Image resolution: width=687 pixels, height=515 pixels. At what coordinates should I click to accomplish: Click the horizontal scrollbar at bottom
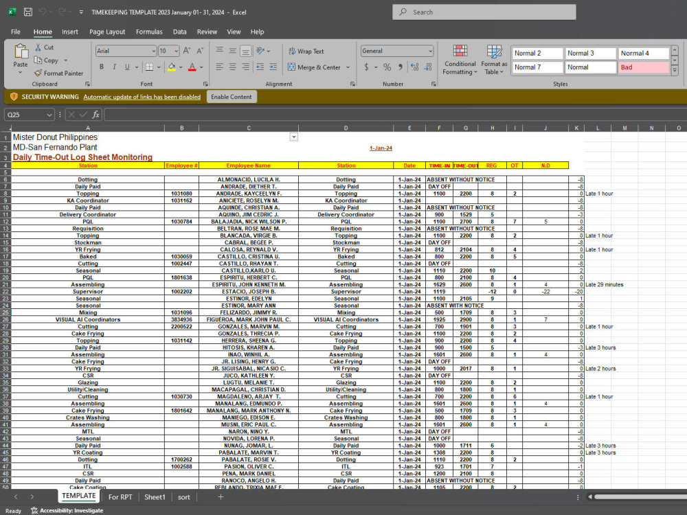[640, 496]
